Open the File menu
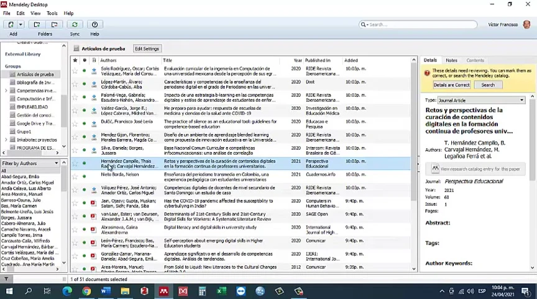This screenshot has width=537, height=299. [6, 13]
